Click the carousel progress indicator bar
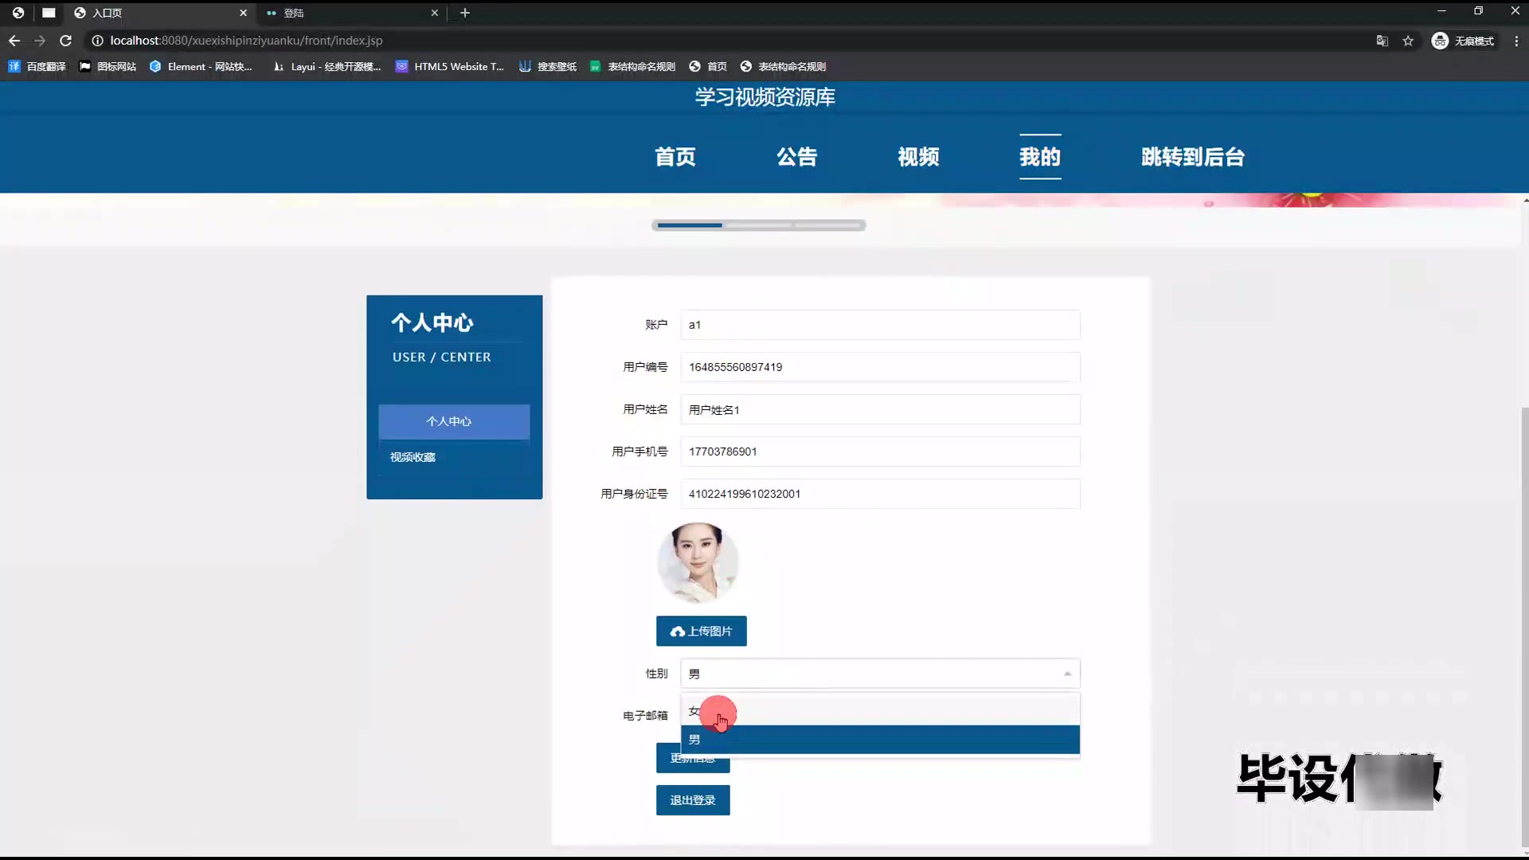The width and height of the screenshot is (1529, 860). click(758, 225)
